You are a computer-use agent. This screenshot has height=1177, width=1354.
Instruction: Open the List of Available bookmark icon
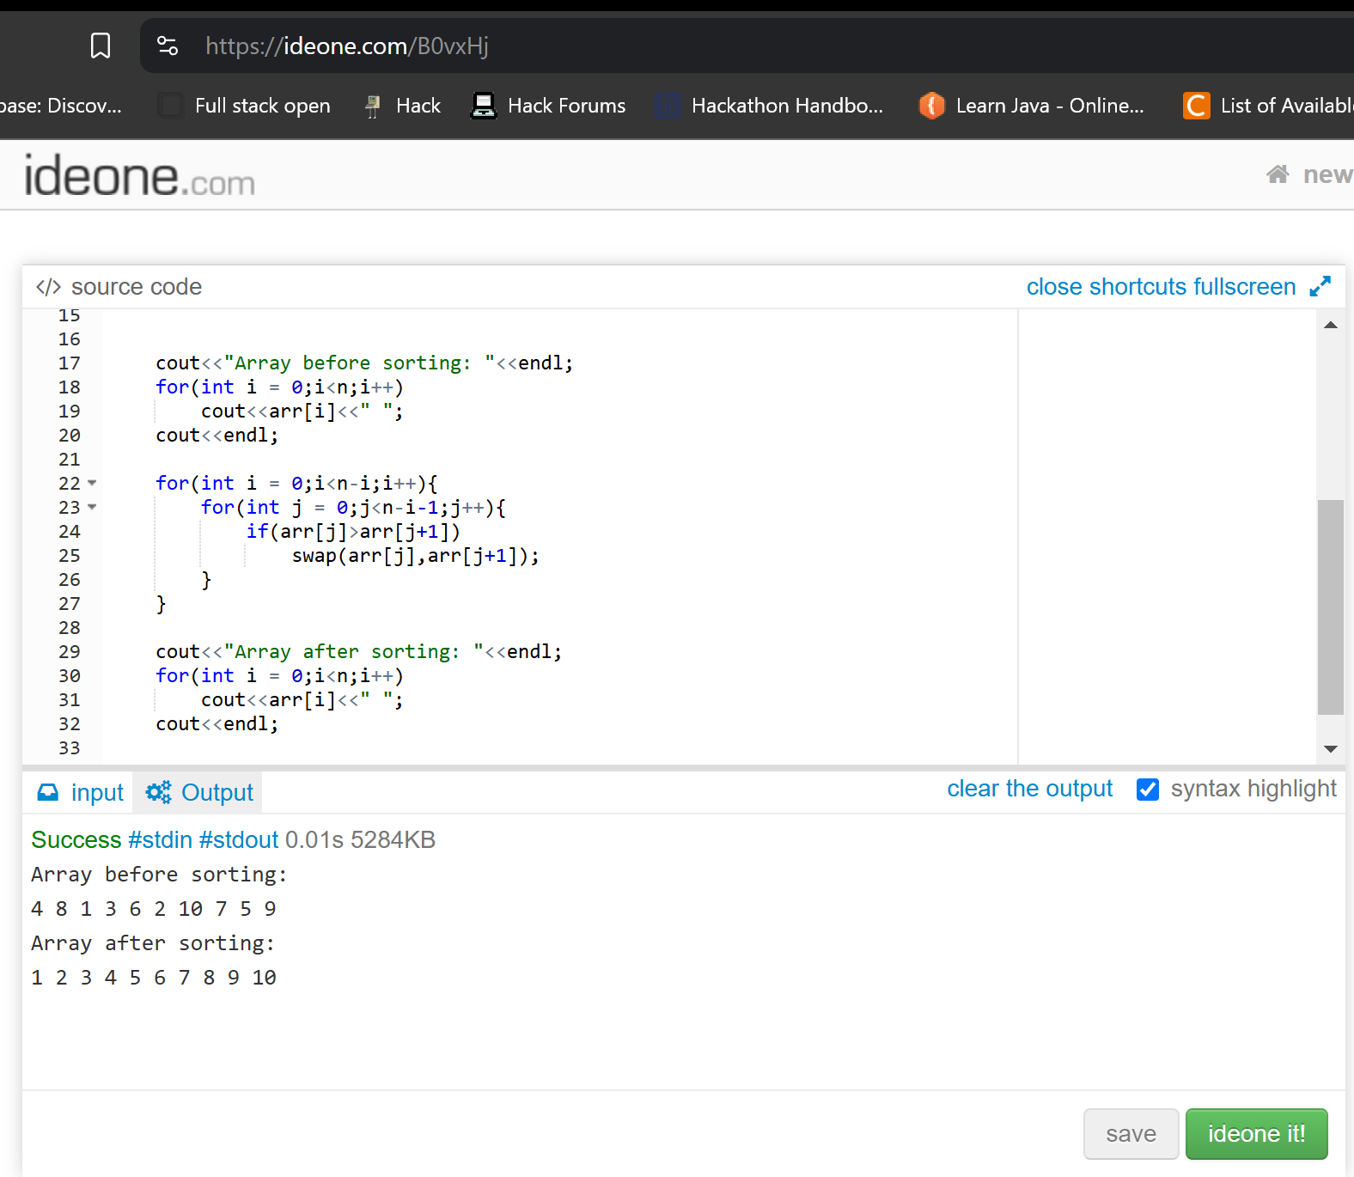pos(1197,106)
